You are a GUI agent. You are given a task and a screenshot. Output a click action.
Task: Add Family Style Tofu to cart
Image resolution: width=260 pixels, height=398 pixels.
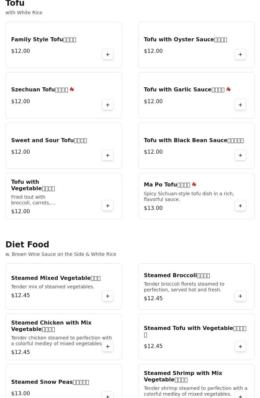coord(108,54)
